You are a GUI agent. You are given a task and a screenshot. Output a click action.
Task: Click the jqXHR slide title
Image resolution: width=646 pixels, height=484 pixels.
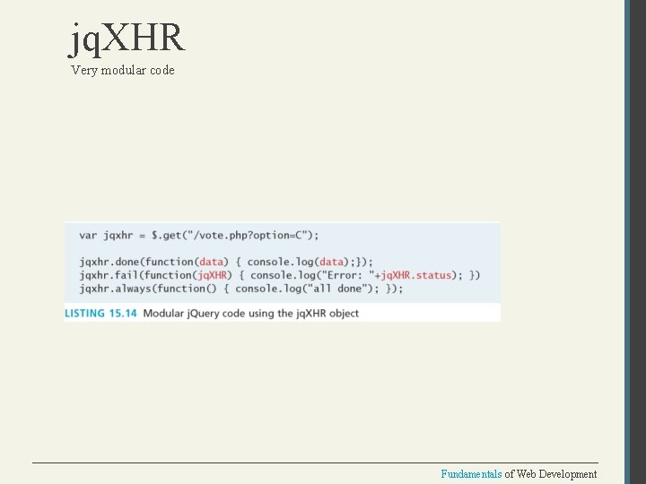click(x=127, y=39)
